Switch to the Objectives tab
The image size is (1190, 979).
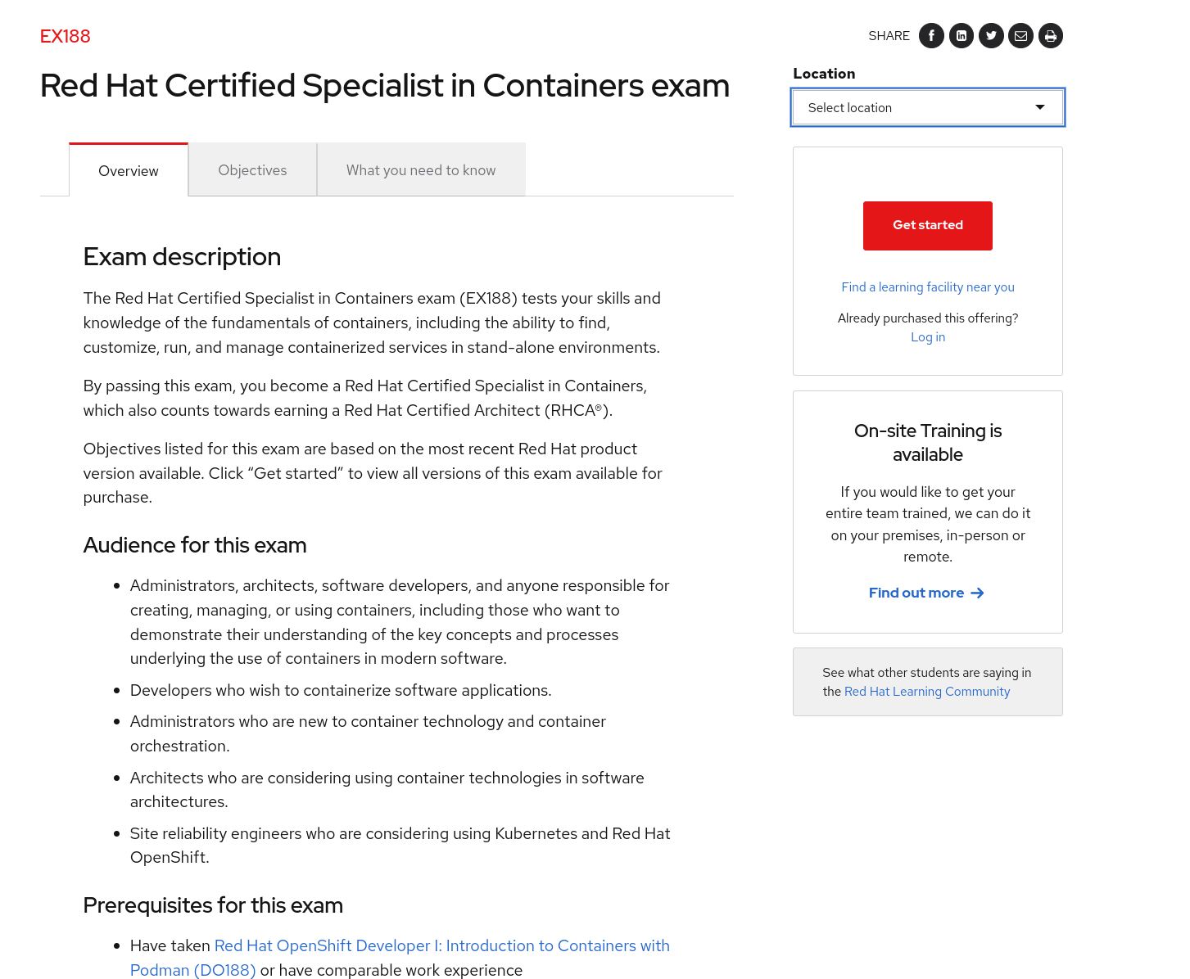pos(252,170)
